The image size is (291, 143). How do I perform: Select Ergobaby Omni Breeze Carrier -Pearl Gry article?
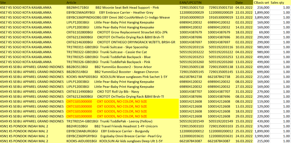(114, 136)
